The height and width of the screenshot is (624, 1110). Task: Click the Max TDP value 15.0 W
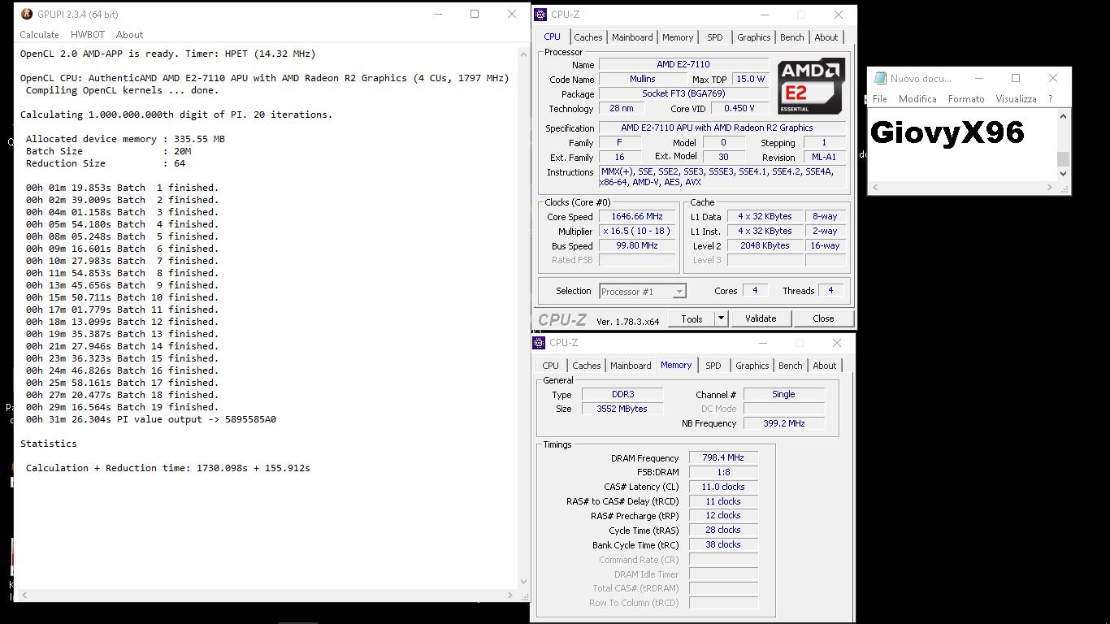pyautogui.click(x=750, y=79)
